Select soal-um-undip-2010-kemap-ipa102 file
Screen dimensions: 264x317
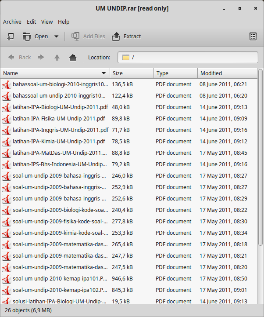tap(129, 290)
